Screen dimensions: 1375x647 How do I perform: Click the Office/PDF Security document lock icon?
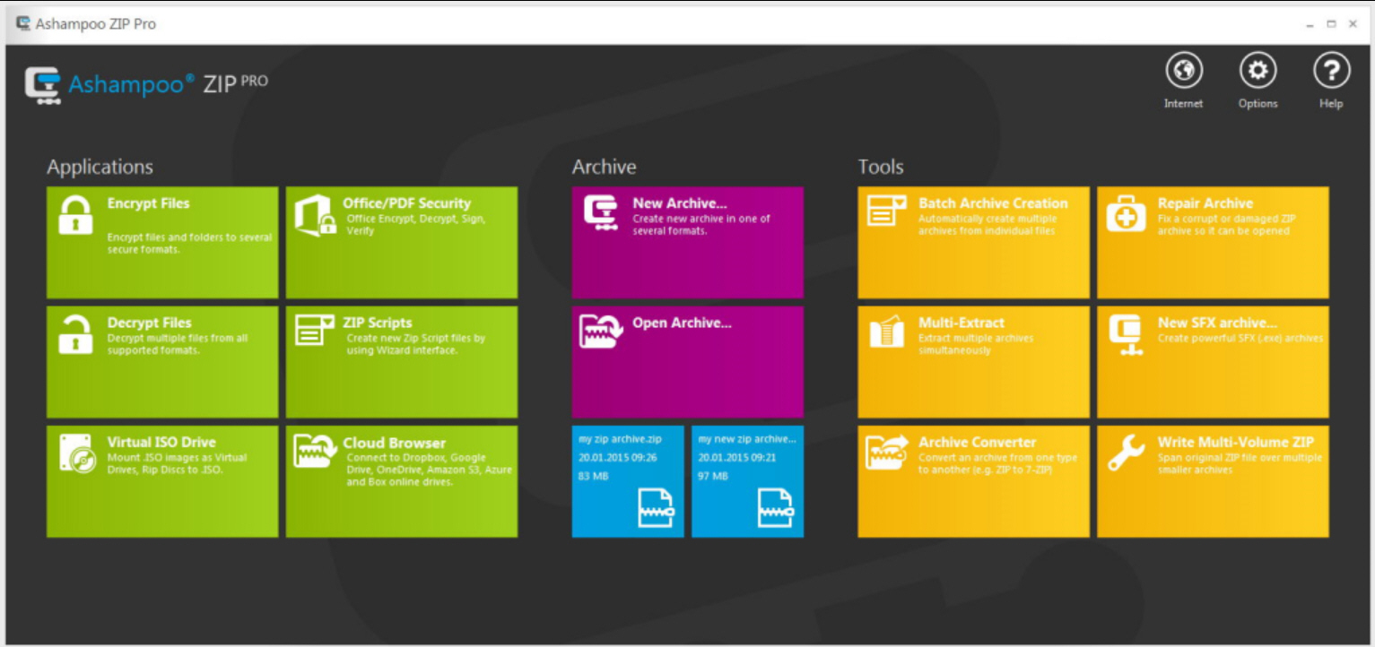pos(315,216)
